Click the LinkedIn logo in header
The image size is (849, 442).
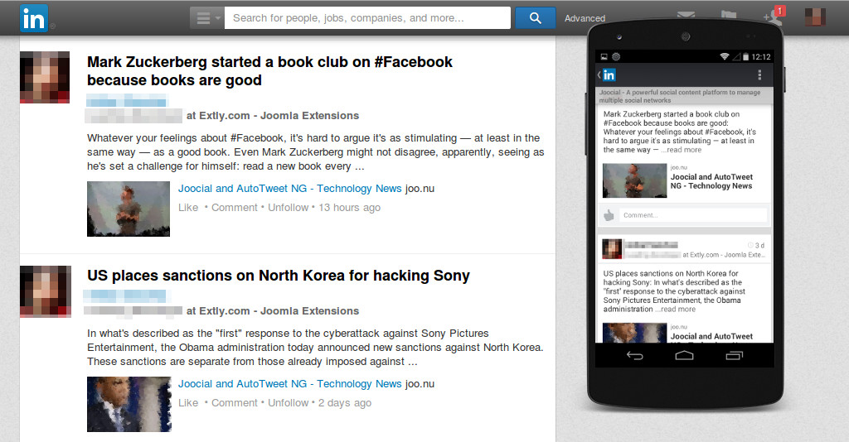[x=34, y=18]
